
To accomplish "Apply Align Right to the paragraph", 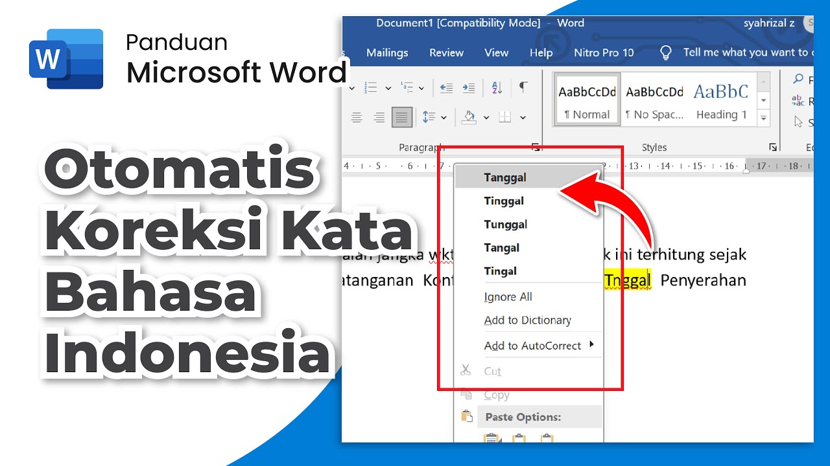I will [379, 118].
